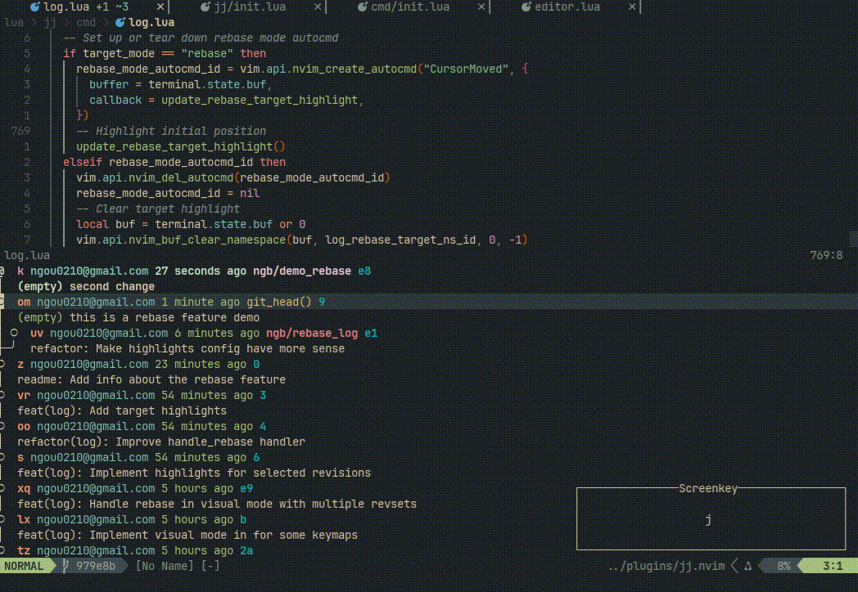Click the 'elseif rebase_mode_autocmd_id then' line
Viewport: 858px width, 592px height.
[174, 163]
